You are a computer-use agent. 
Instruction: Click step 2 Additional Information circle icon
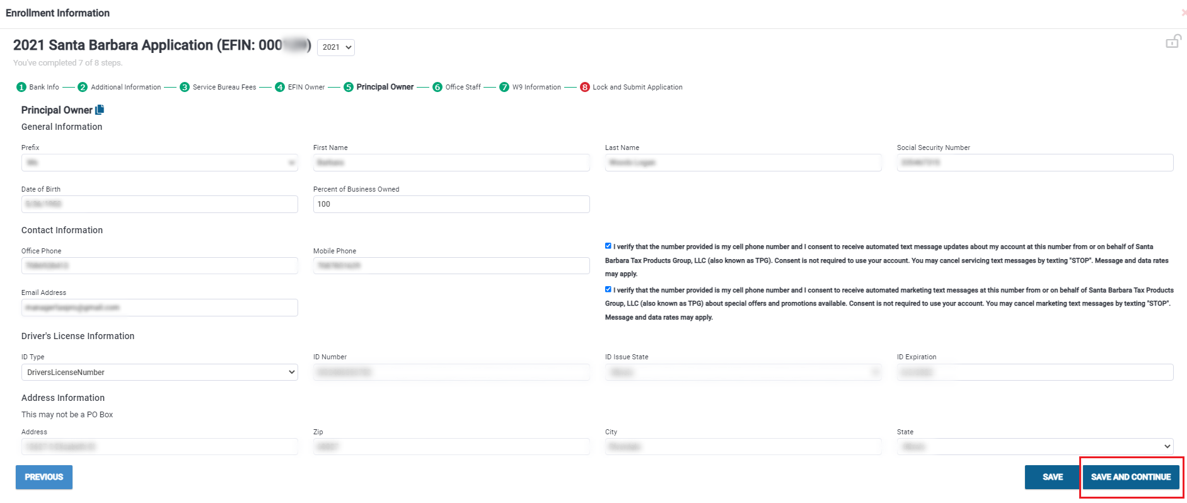[83, 87]
